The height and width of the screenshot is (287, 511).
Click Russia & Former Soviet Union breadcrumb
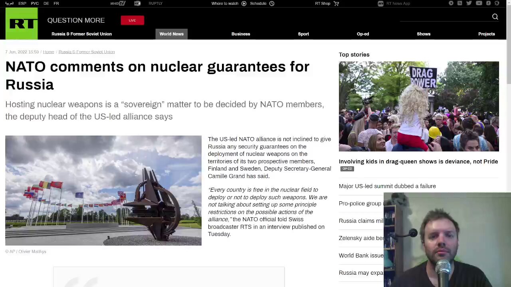pos(87,52)
